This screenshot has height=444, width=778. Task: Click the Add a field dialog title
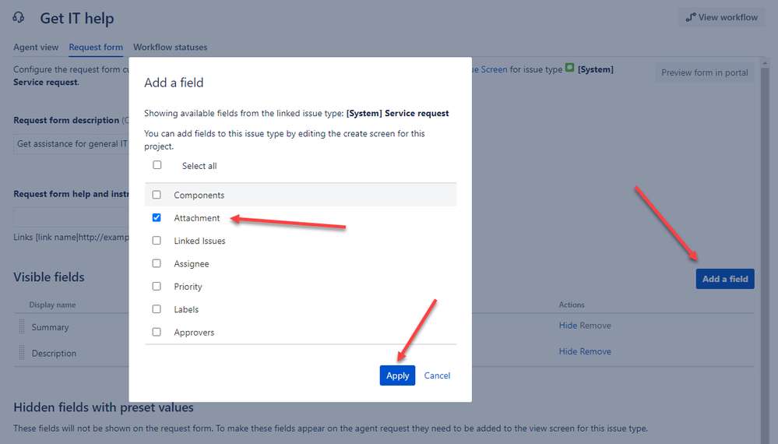coord(174,83)
